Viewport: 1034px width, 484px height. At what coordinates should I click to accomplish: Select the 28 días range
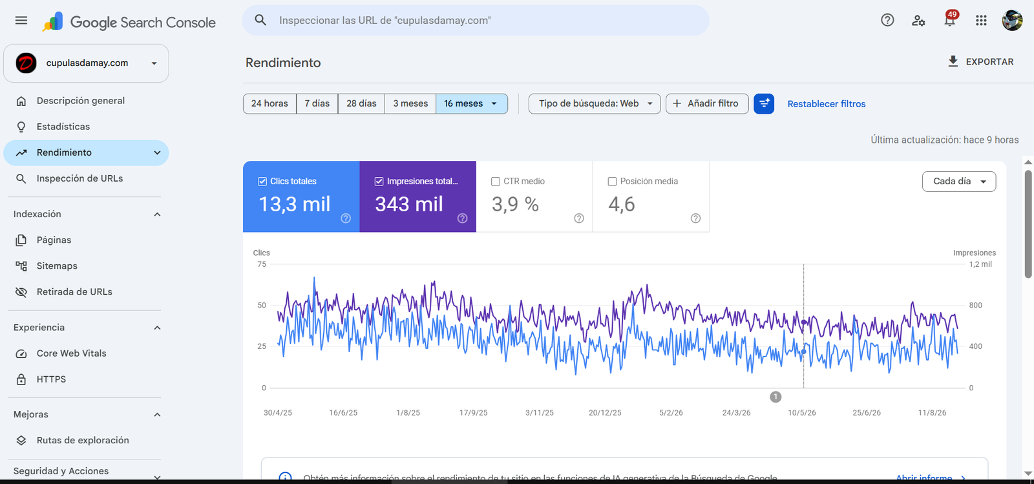(x=361, y=103)
